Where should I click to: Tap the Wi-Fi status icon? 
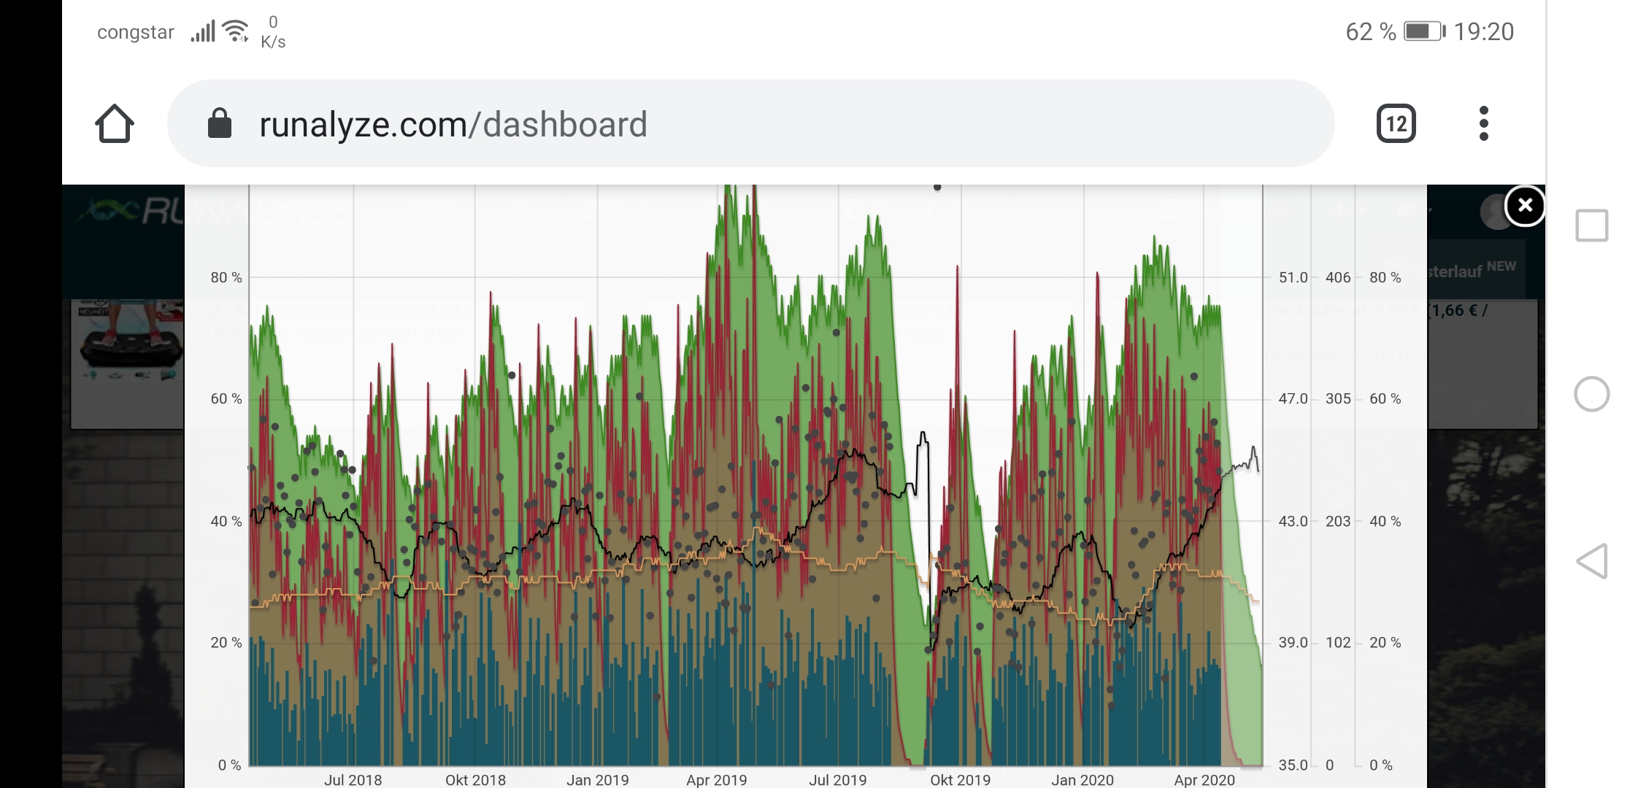click(236, 31)
